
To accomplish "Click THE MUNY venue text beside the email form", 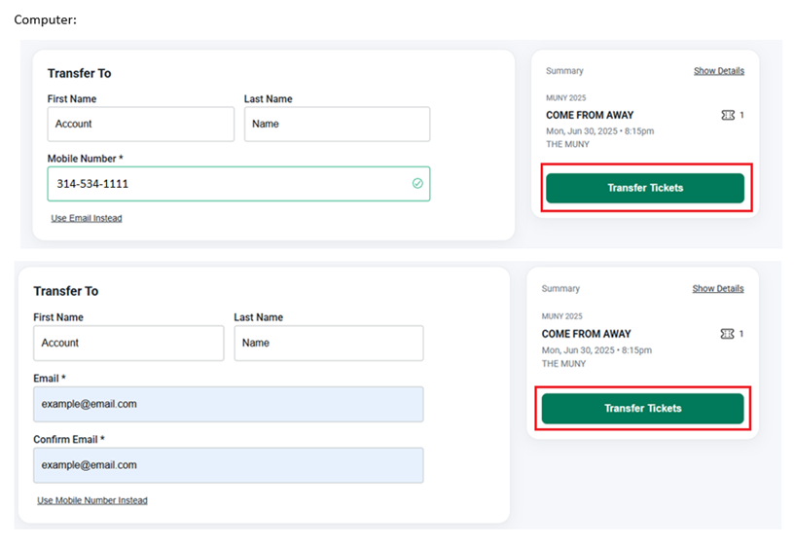I will pyautogui.click(x=563, y=363).
